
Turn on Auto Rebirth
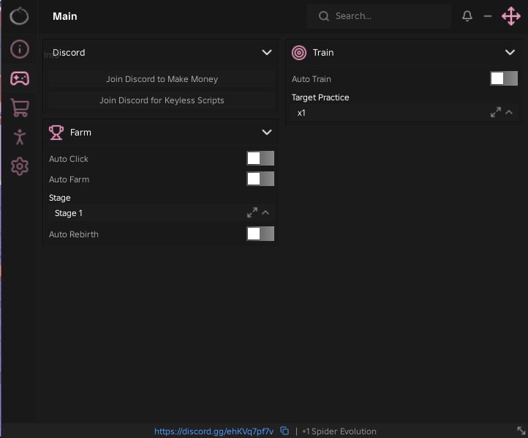click(260, 234)
